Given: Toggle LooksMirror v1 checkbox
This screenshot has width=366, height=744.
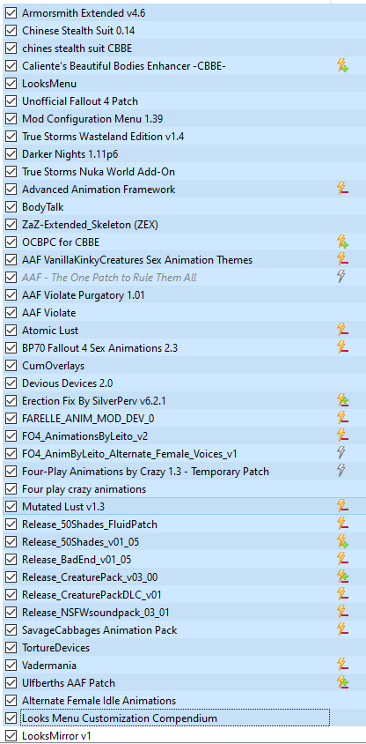Looking at the screenshot, I should [x=11, y=736].
